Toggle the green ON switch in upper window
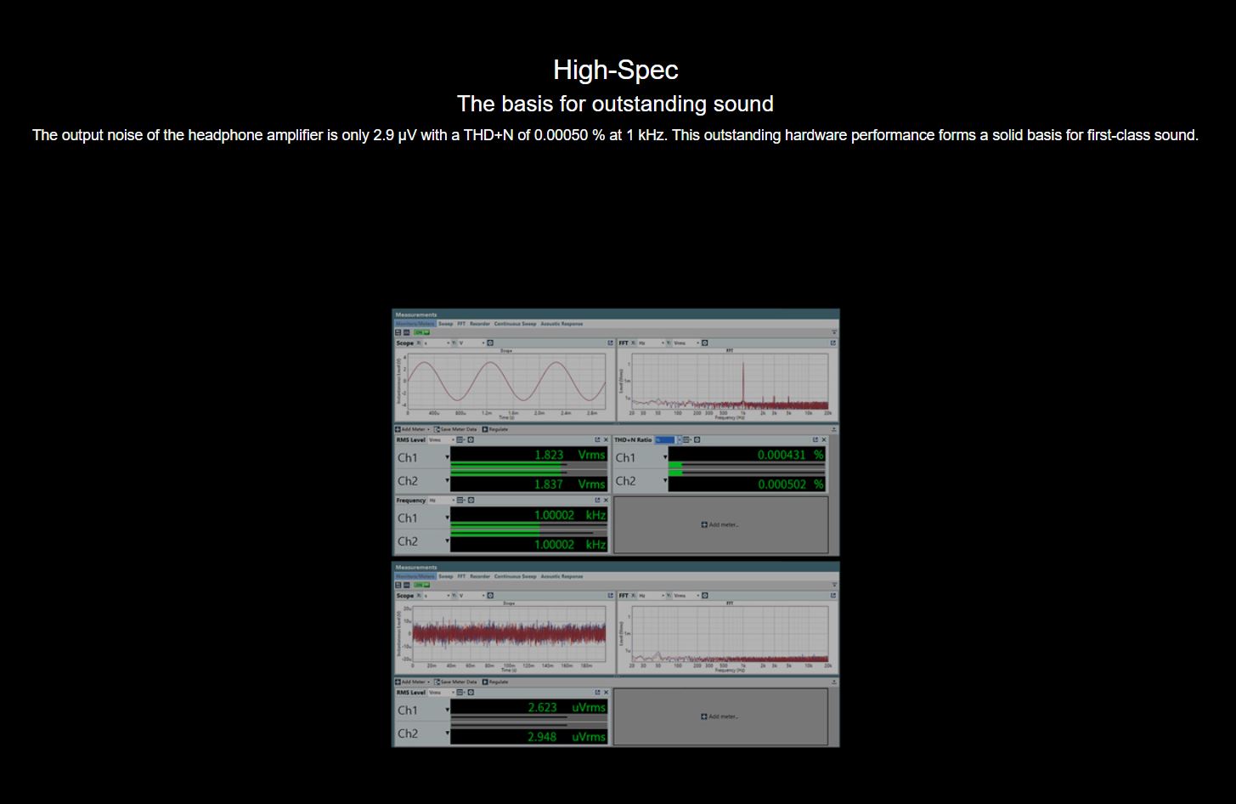 pos(422,332)
